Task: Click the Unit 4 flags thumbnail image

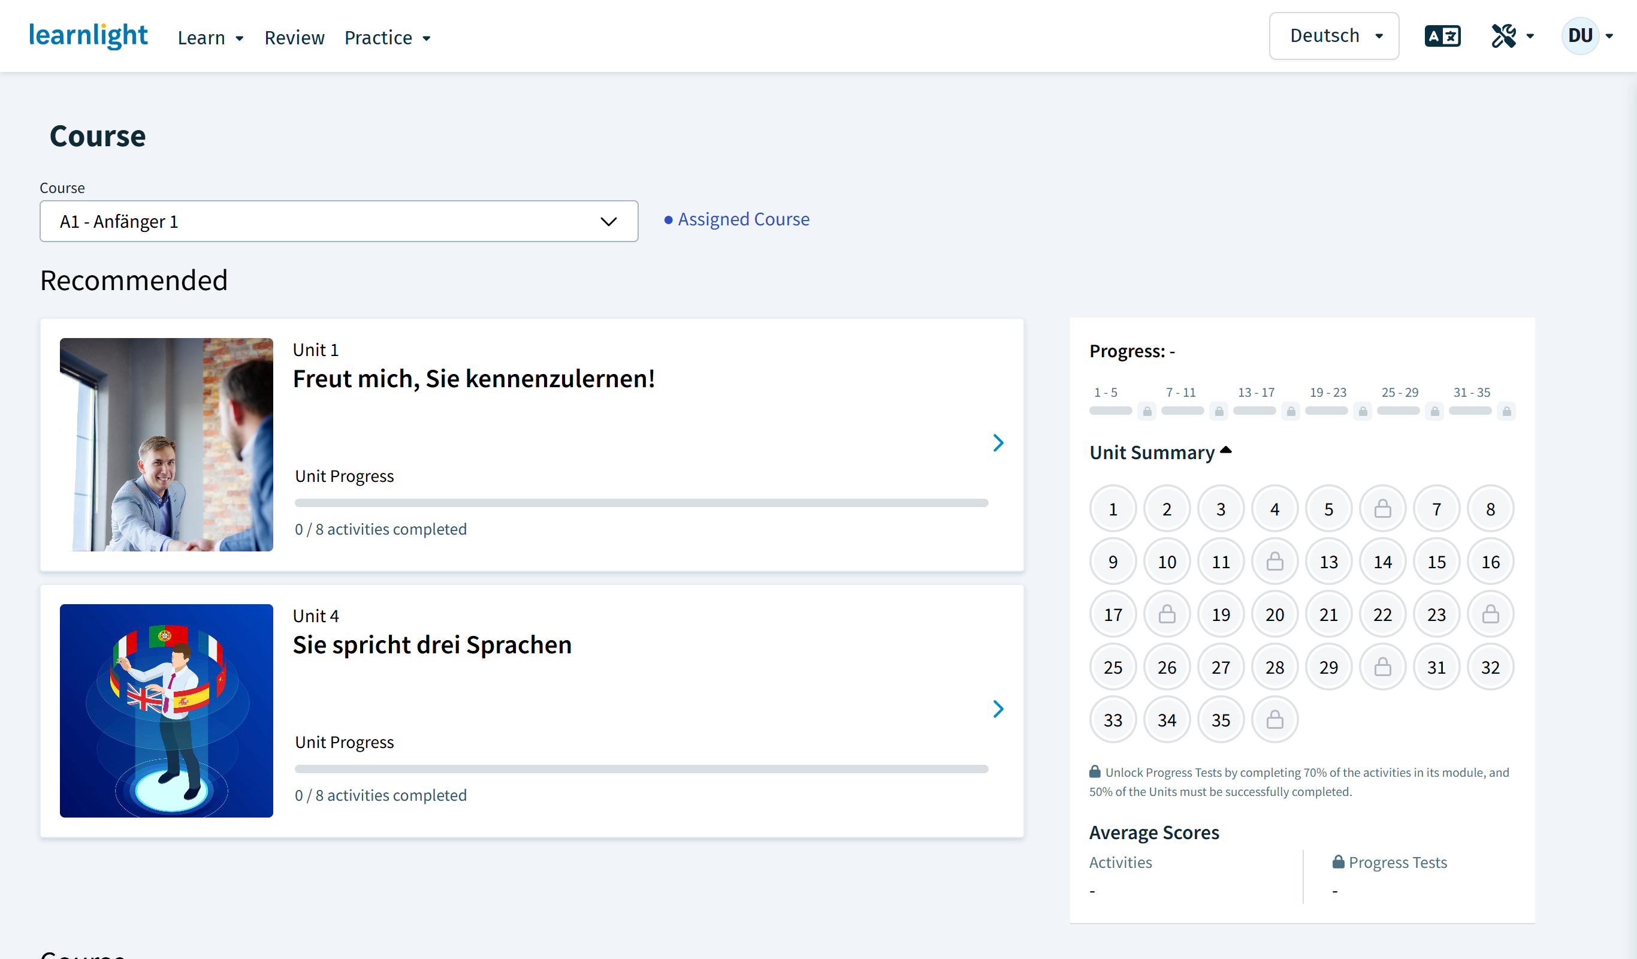Action: click(167, 711)
